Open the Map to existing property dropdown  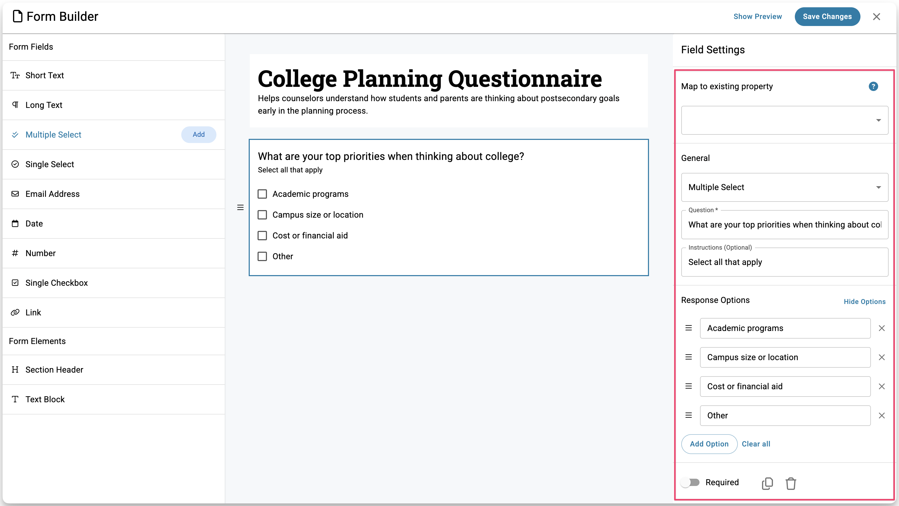(784, 120)
